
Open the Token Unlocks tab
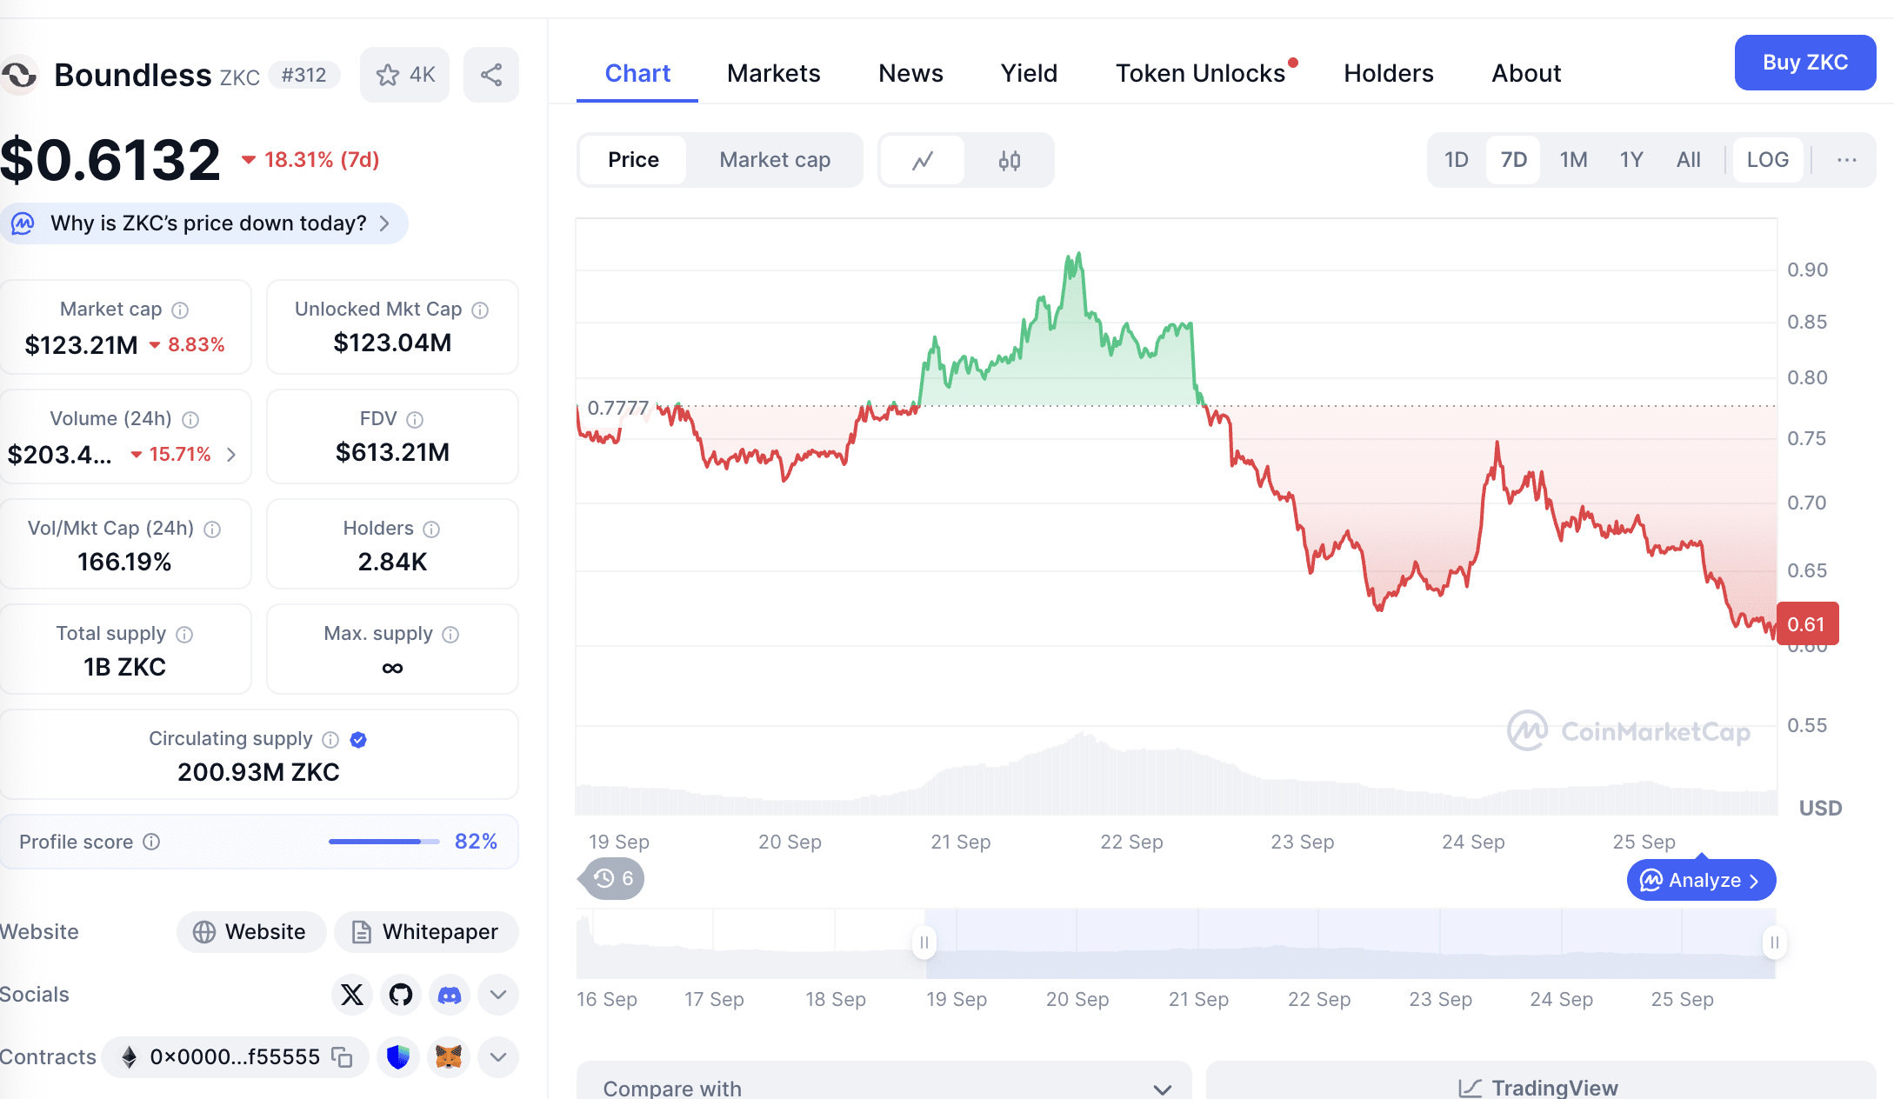point(1201,73)
